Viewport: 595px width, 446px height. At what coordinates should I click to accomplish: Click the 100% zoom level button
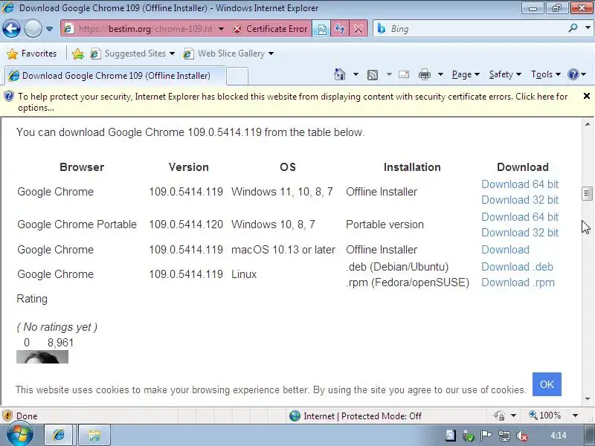(x=545, y=416)
